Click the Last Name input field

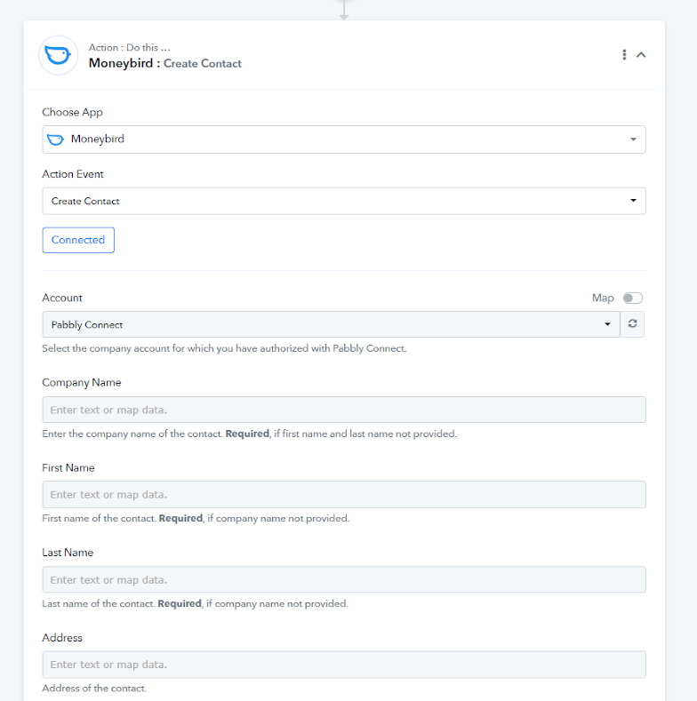pos(343,580)
